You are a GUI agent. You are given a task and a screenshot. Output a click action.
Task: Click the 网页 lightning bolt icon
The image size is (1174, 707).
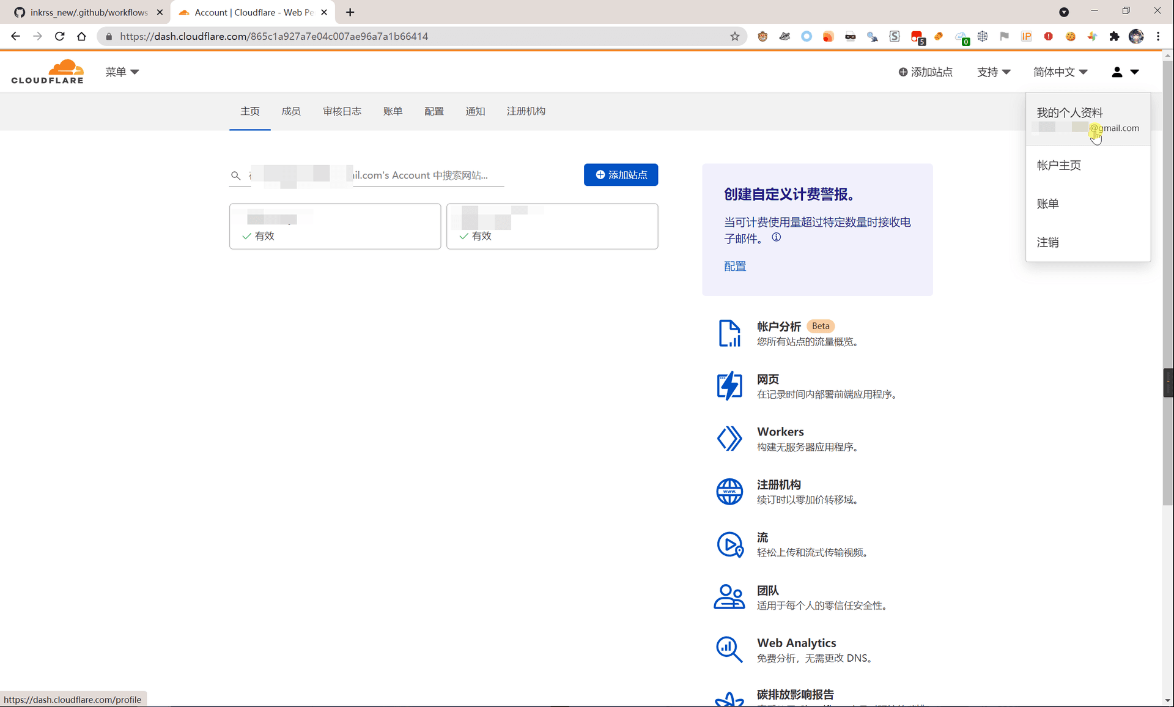[x=729, y=386]
